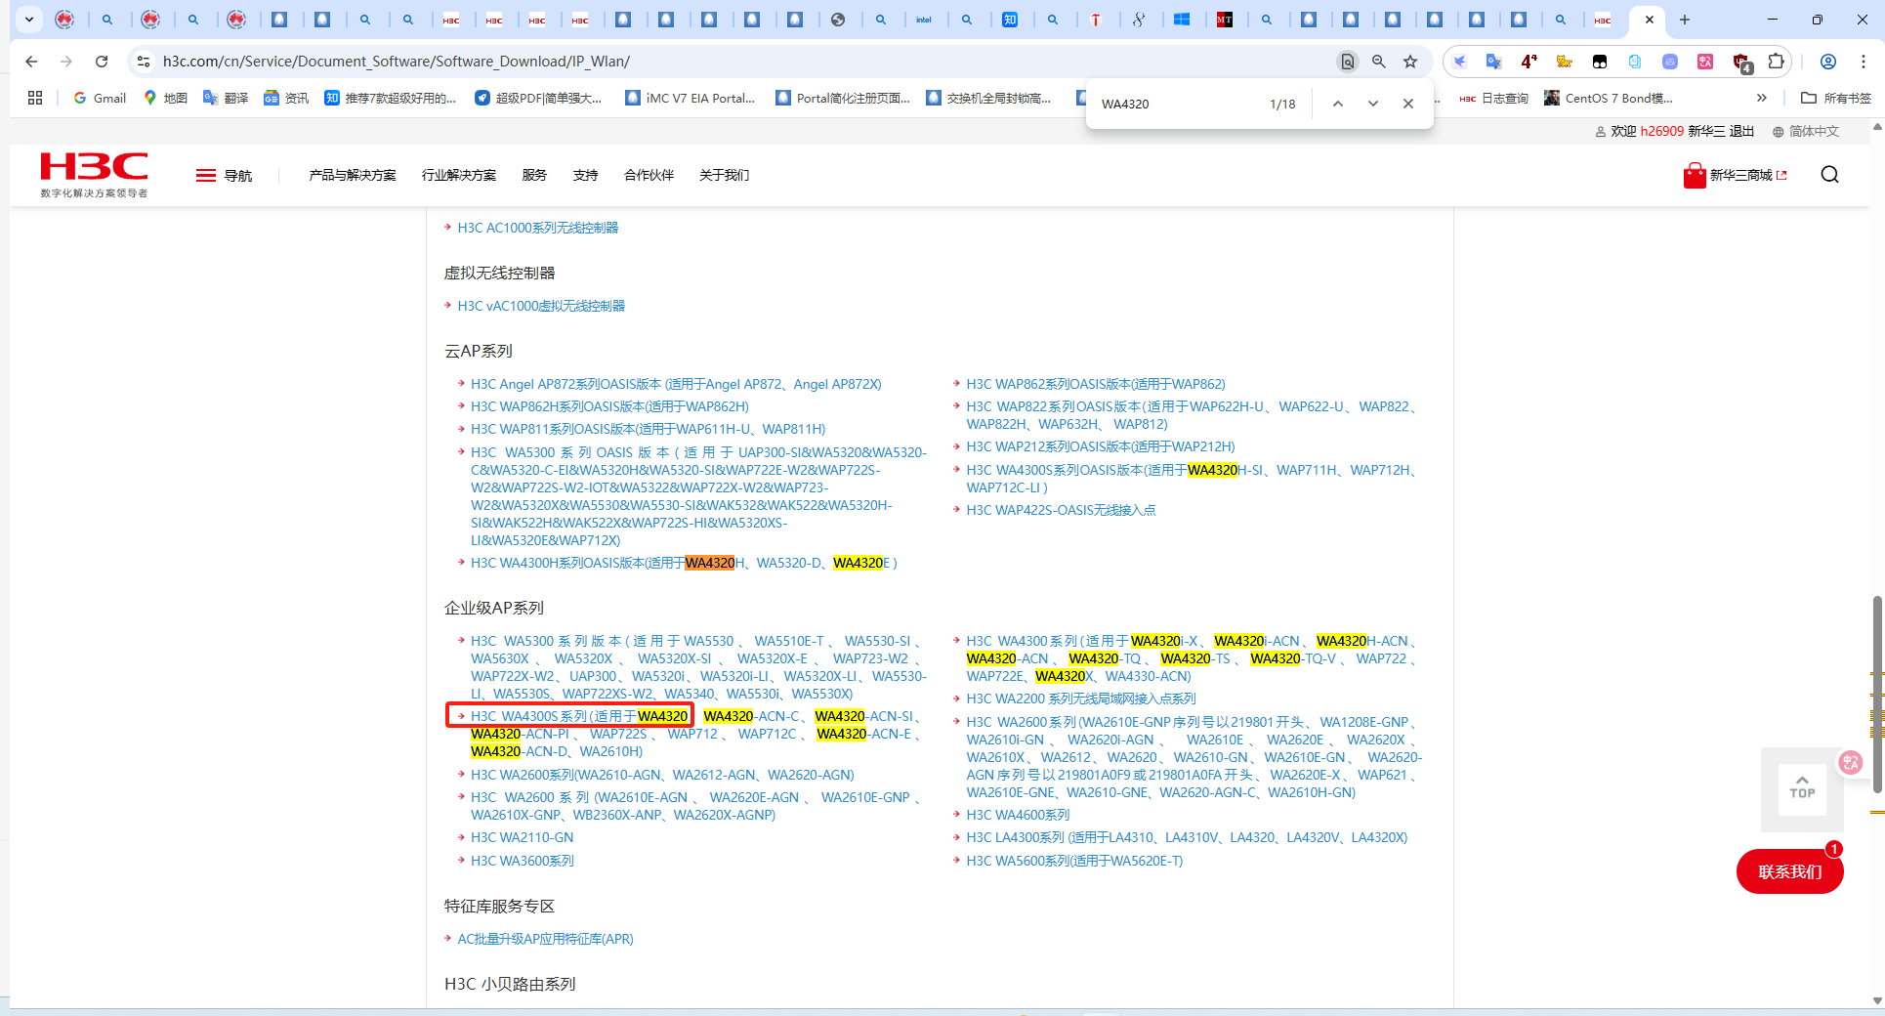Bookmark this page with the star icon
Screen dimensions: 1885x1016
coord(1410,62)
